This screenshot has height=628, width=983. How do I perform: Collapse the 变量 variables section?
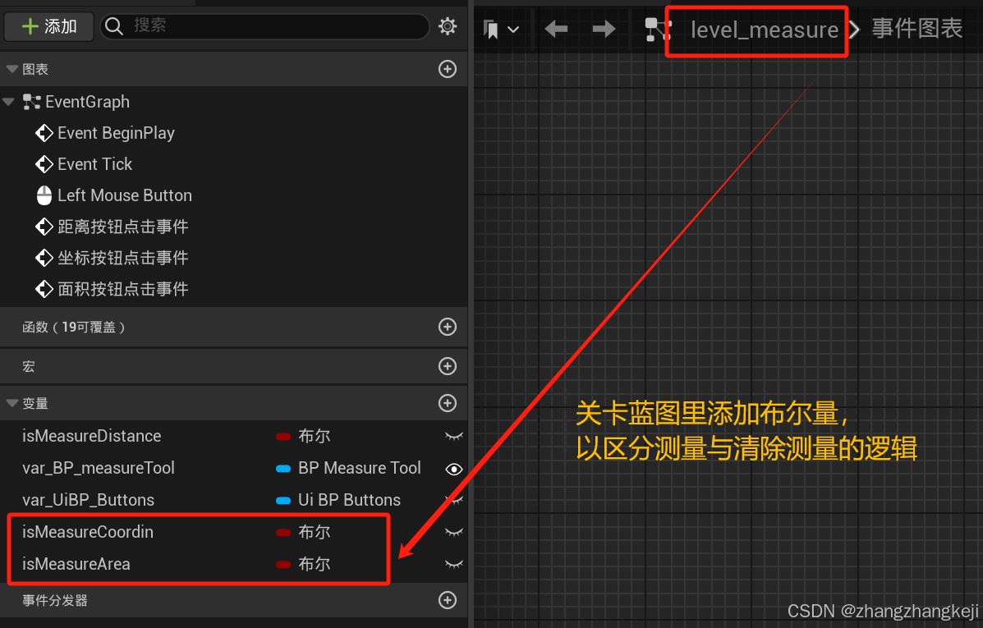(11, 403)
